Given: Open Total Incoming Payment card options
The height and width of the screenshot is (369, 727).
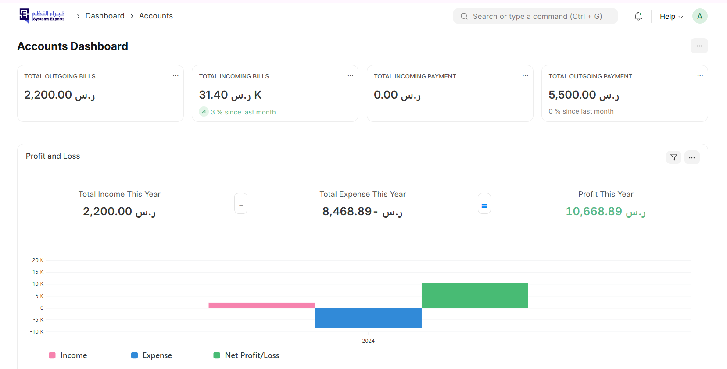Looking at the screenshot, I should click(x=525, y=75).
